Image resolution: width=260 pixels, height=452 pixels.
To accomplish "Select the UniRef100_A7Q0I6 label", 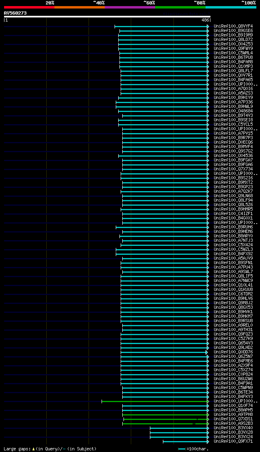I will pos(234,89).
